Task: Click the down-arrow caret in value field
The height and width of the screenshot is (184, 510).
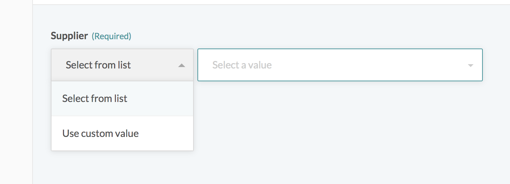Action: pyautogui.click(x=470, y=66)
